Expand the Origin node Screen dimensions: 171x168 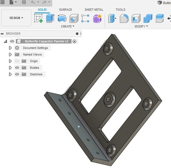[x=10, y=61]
